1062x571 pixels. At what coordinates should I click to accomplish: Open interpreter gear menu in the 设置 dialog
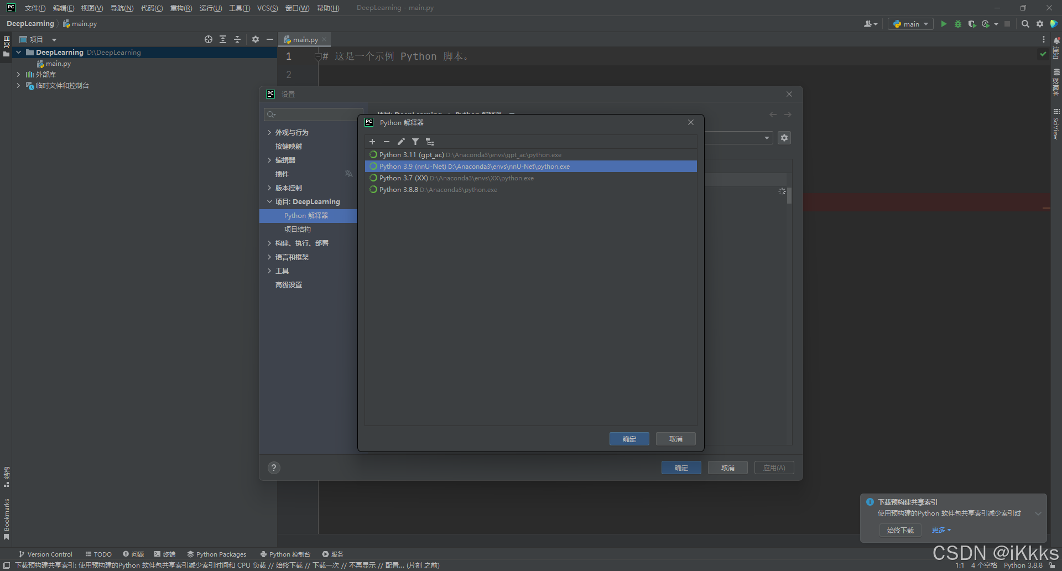784,138
